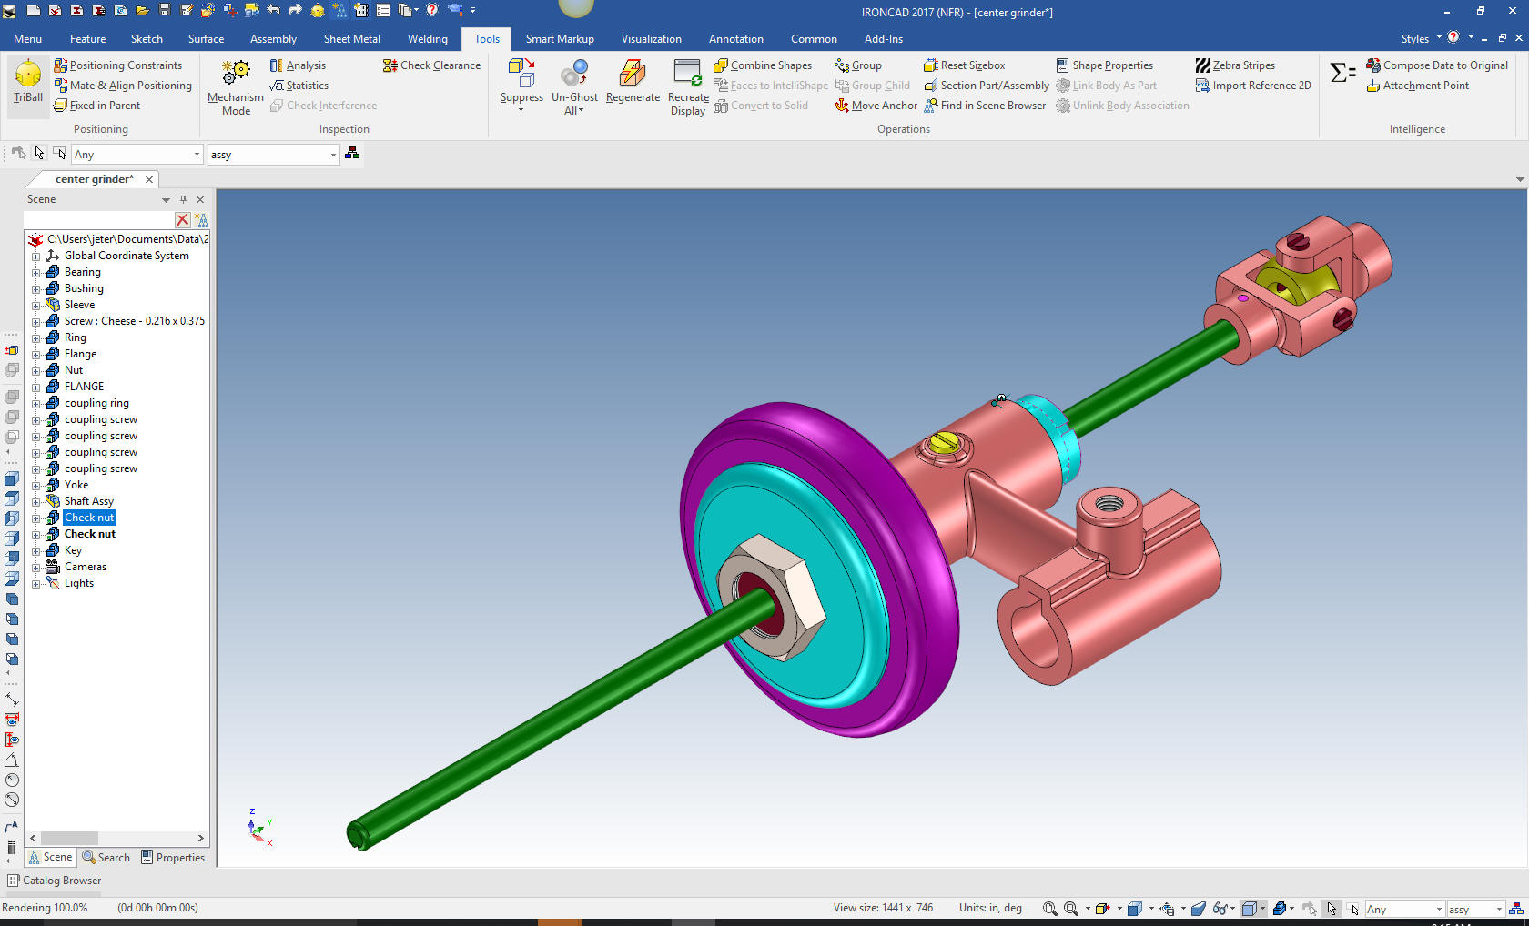Screen dimensions: 1529x926
Task: Activate the TriBall positioning tool
Action: pos(27,81)
